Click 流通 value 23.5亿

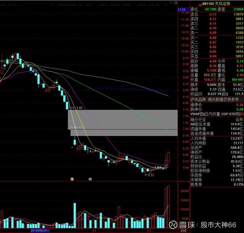click(238, 89)
